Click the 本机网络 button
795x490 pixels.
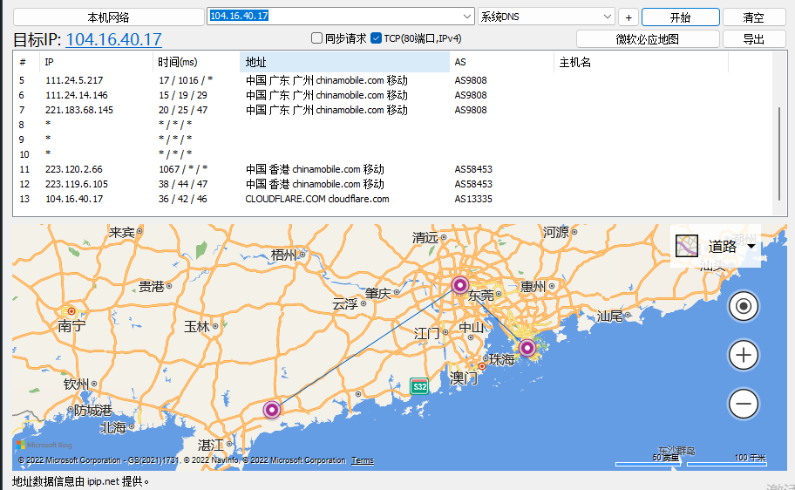pyautogui.click(x=108, y=17)
